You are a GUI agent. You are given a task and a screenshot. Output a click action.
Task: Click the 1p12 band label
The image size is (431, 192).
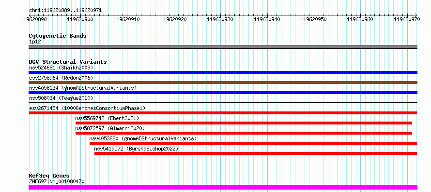(35, 41)
